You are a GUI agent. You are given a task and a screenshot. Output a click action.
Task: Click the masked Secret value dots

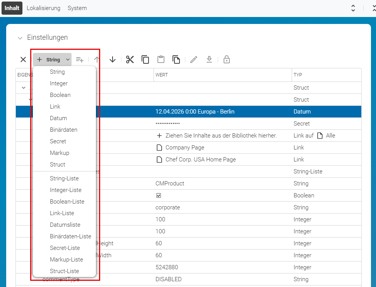pyautogui.click(x=167, y=124)
